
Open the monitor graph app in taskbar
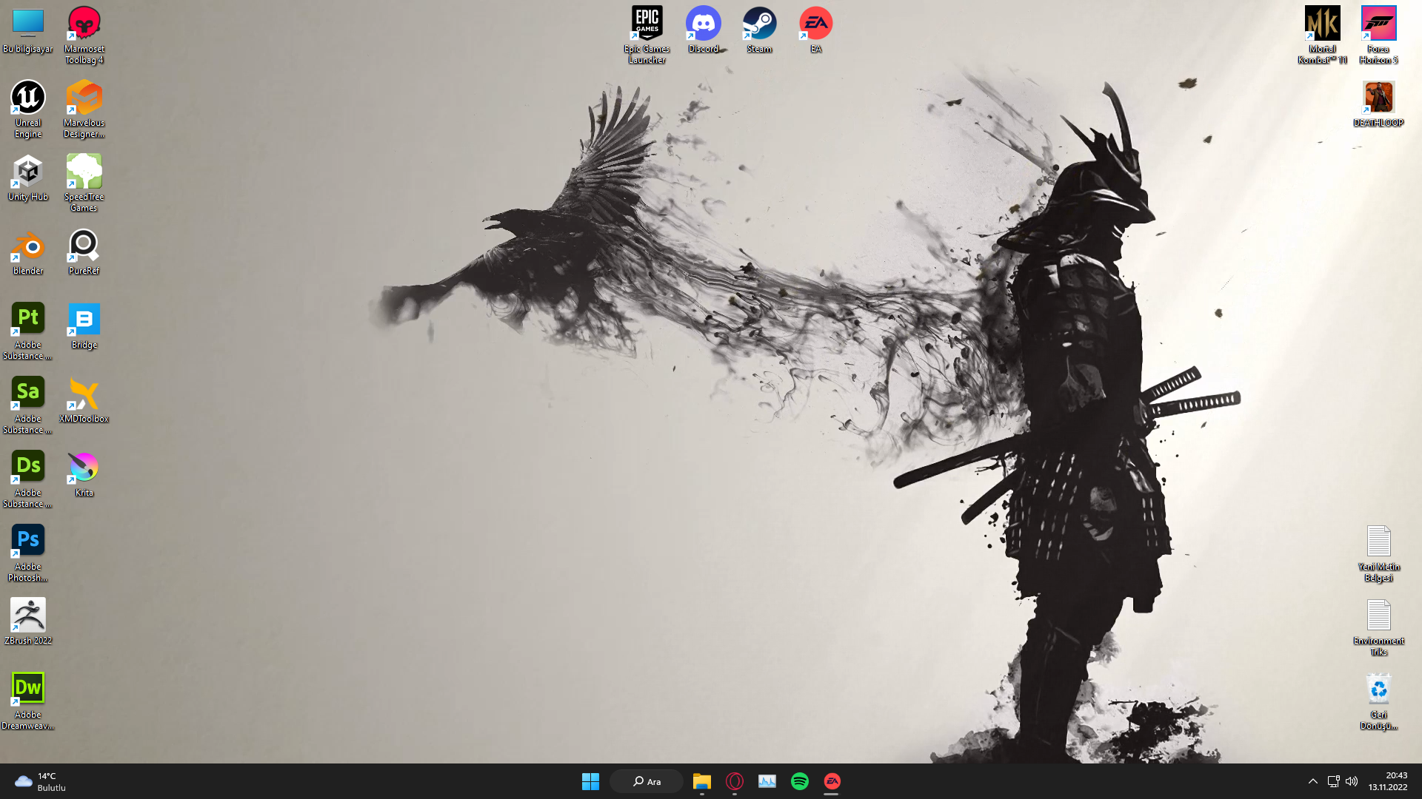coord(767,781)
